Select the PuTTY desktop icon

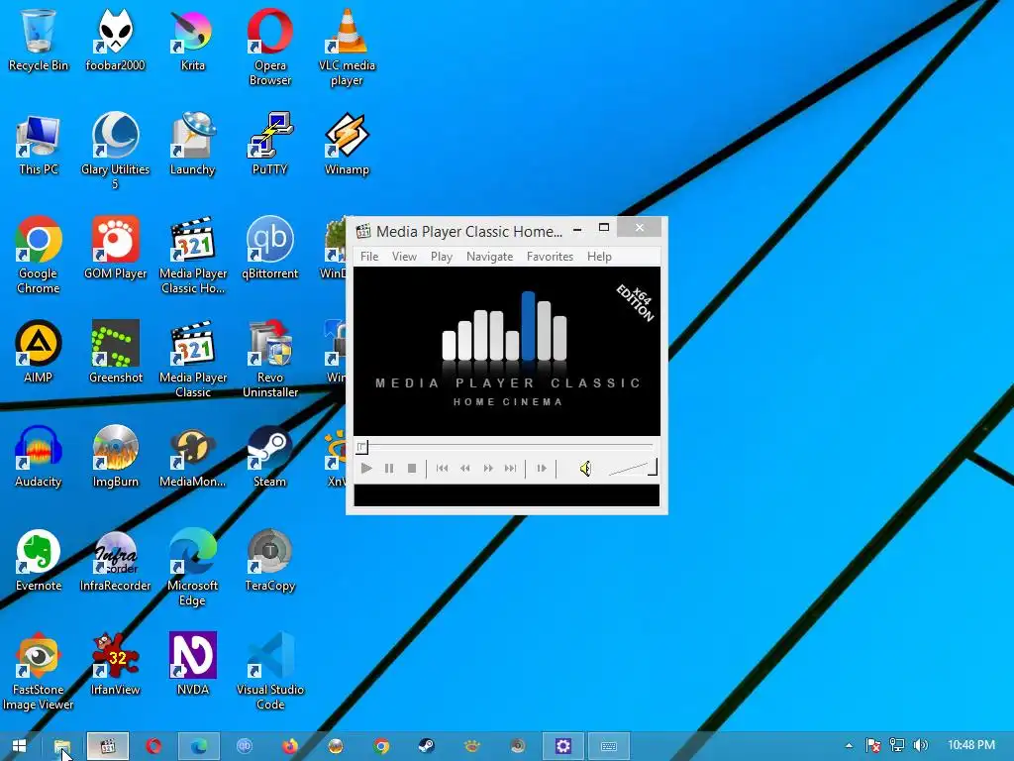coord(269,144)
